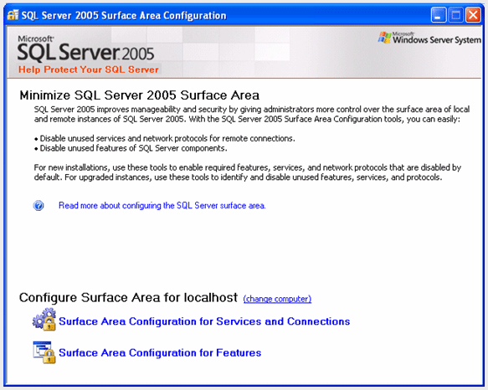Click the Configure Surface Area for localhost heading
Screen dimensions: 488x390
128,298
